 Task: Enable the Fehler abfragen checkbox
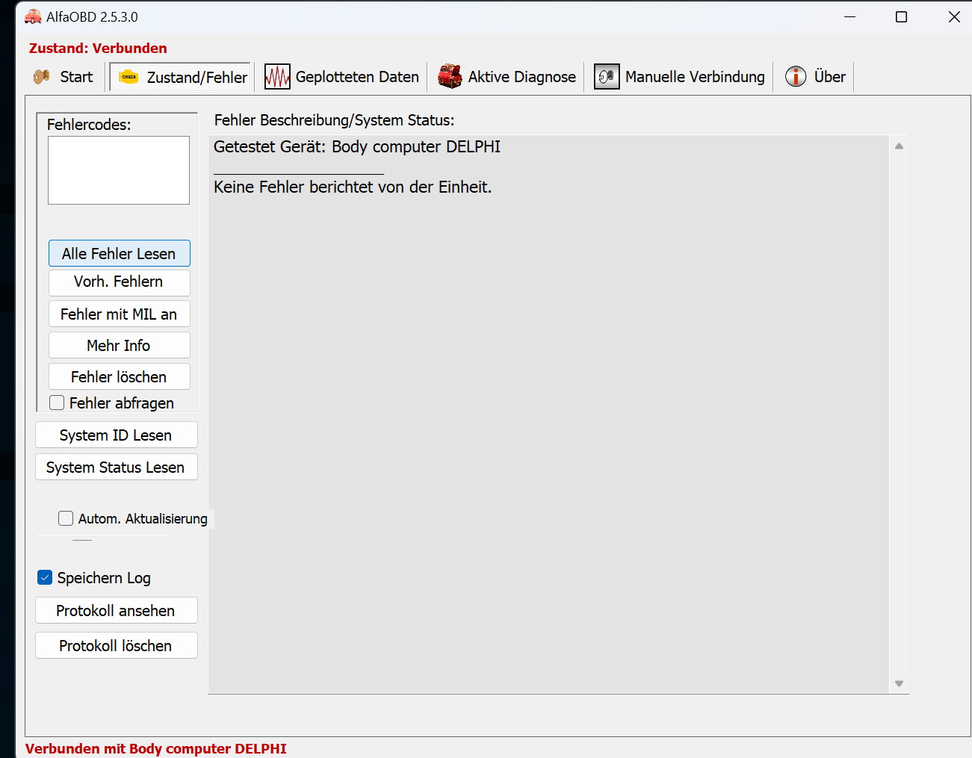(57, 403)
